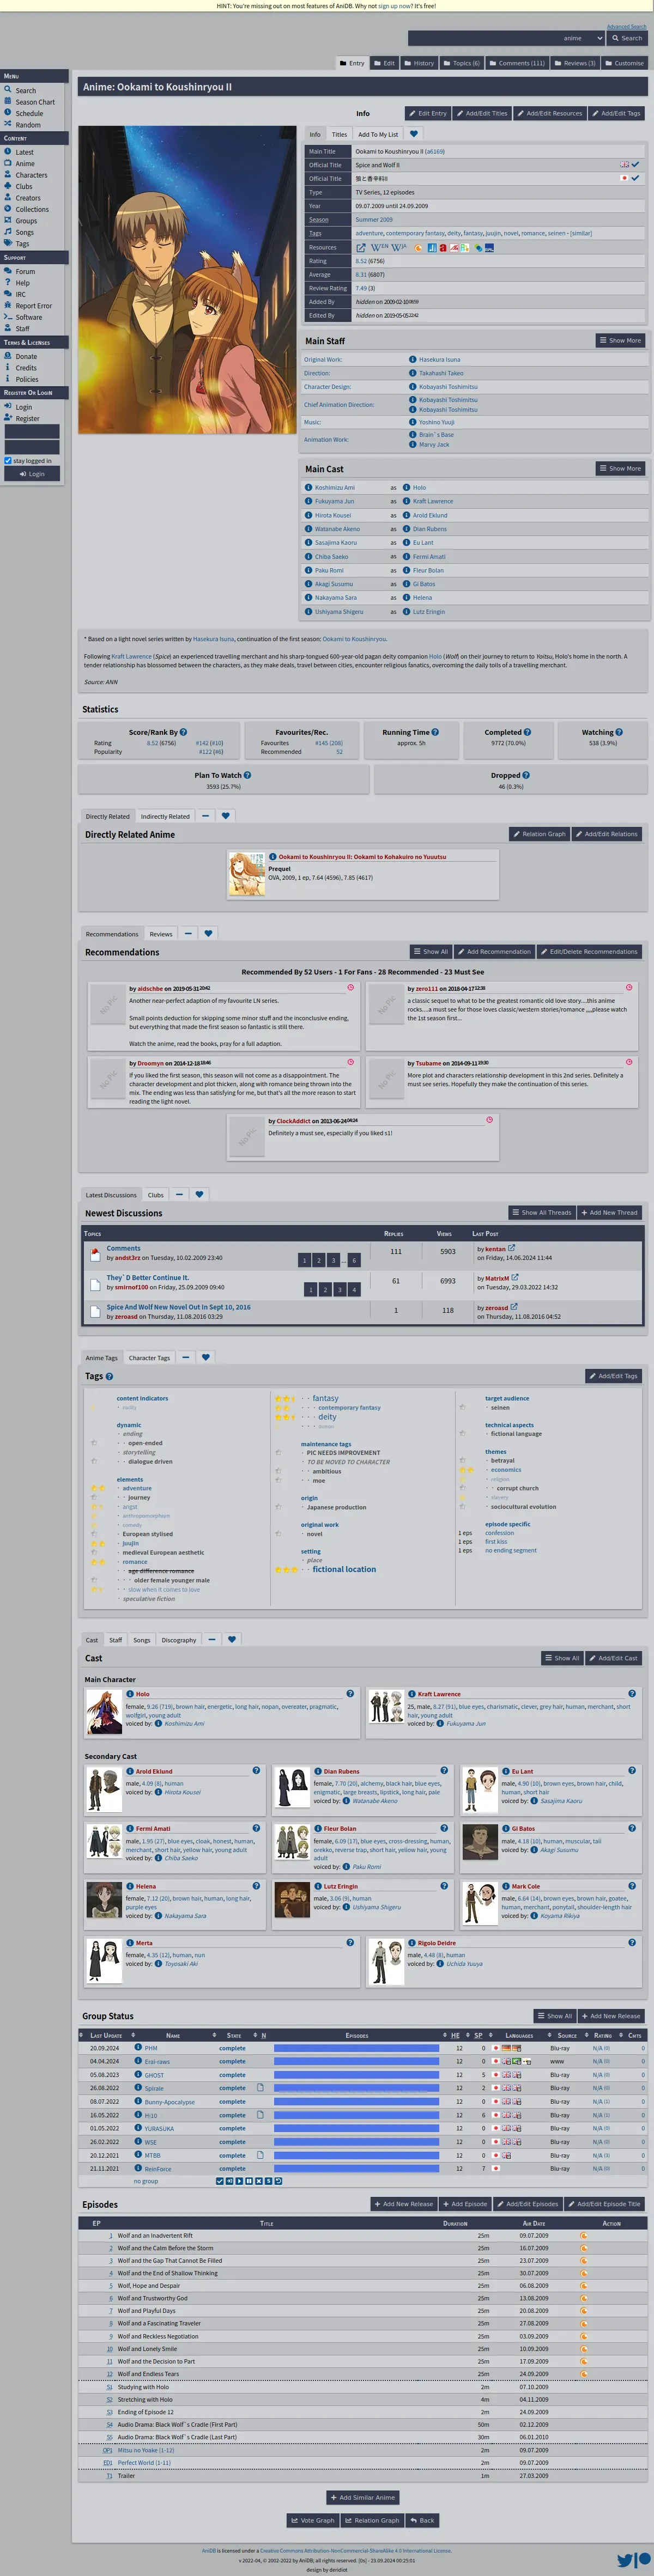Click the Relation Graph button under Directly Related
The width and height of the screenshot is (654, 2576).
(x=540, y=834)
